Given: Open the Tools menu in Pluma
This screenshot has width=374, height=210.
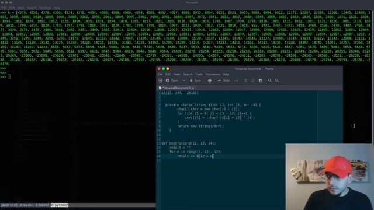Looking at the screenshot, I should [199, 74].
